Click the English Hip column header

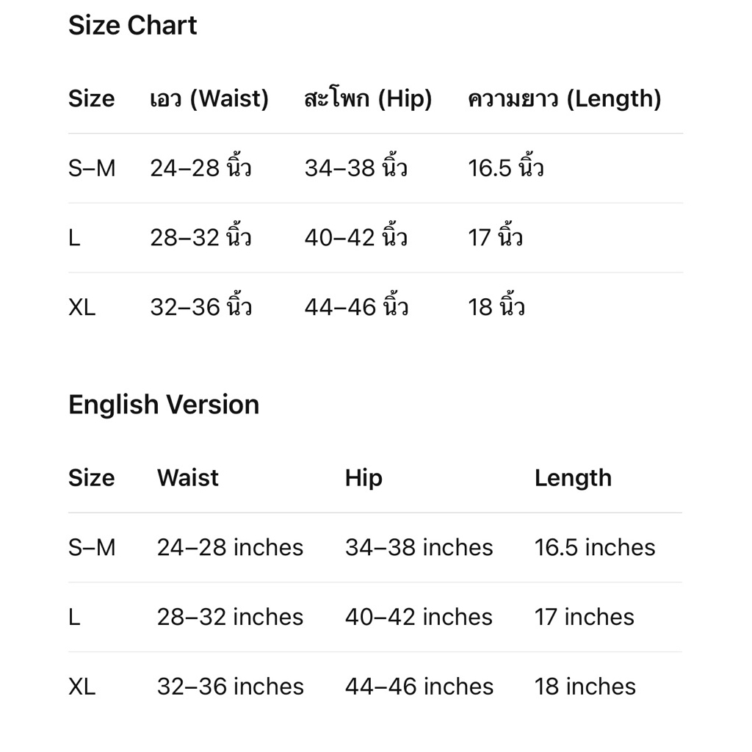pos(364,479)
